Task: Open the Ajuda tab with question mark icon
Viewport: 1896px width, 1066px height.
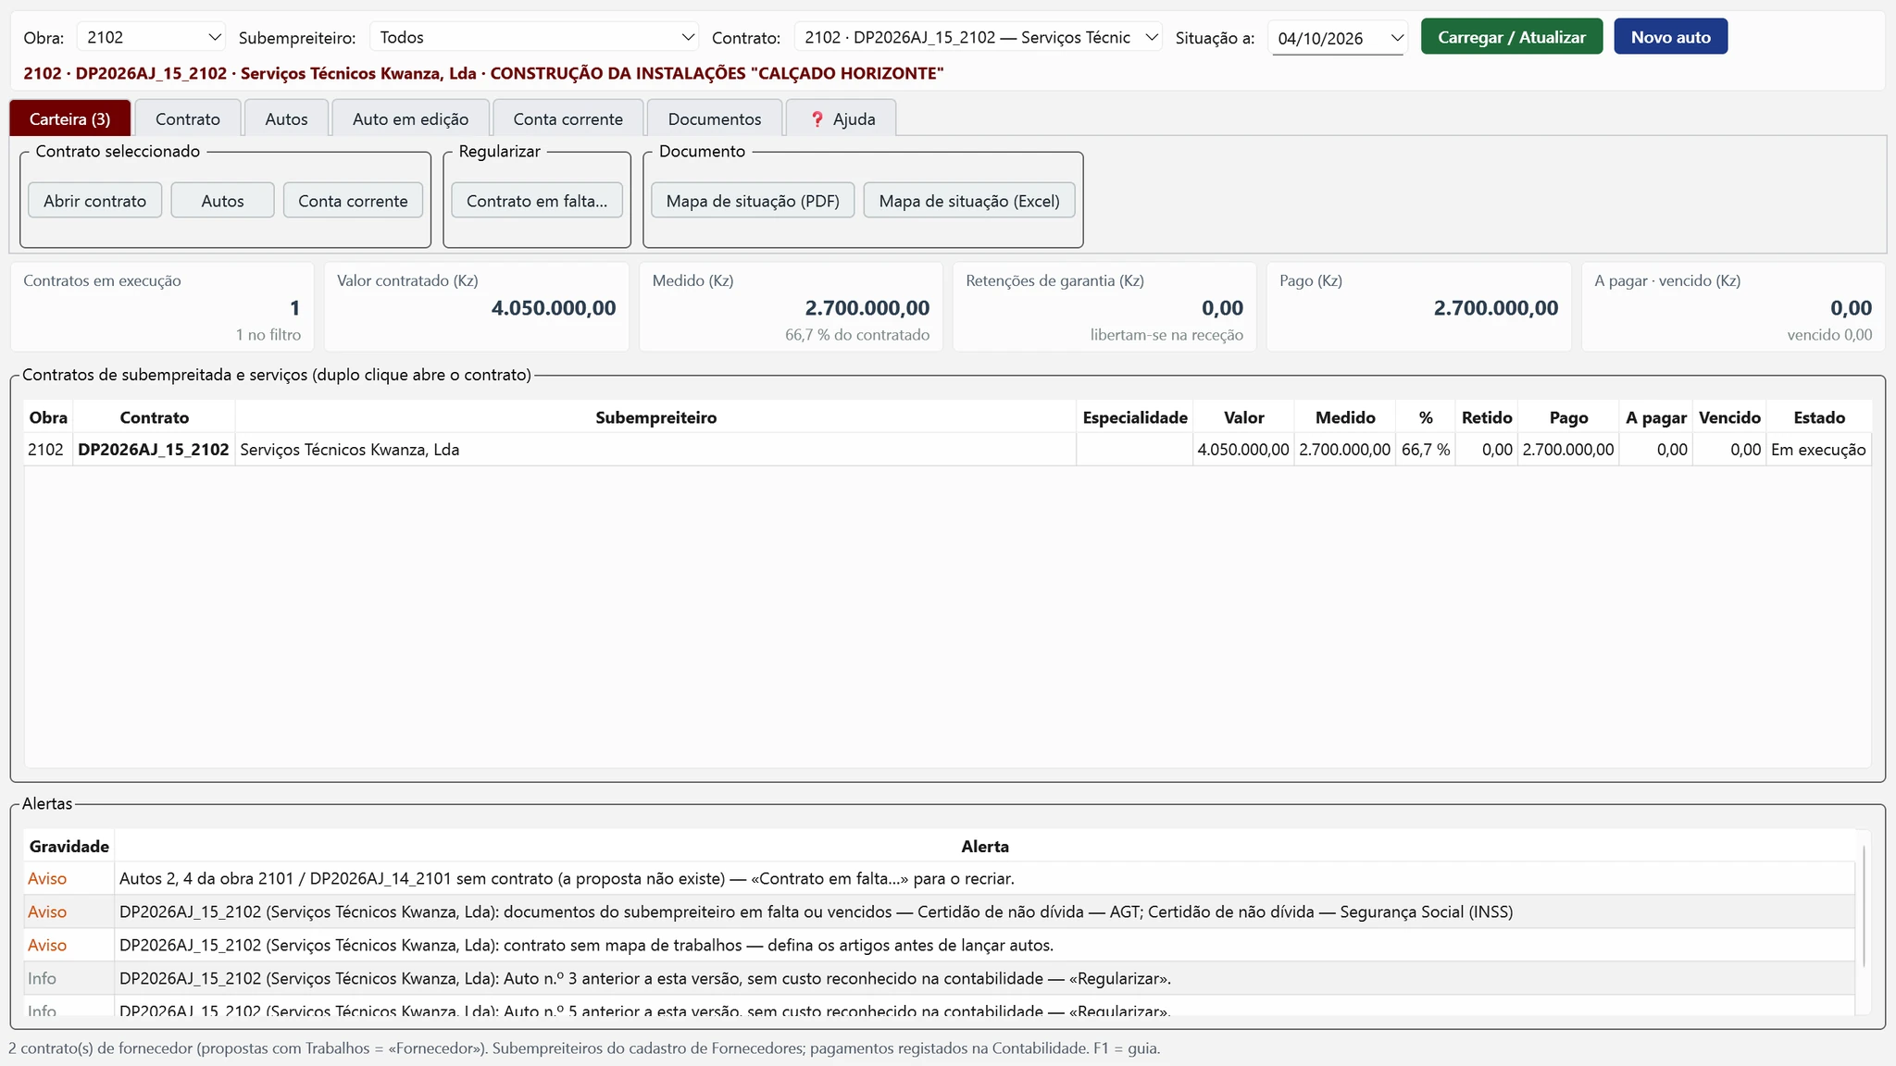Action: (841, 118)
